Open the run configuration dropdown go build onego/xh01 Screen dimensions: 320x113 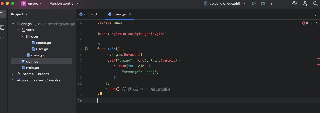tap(225, 4)
